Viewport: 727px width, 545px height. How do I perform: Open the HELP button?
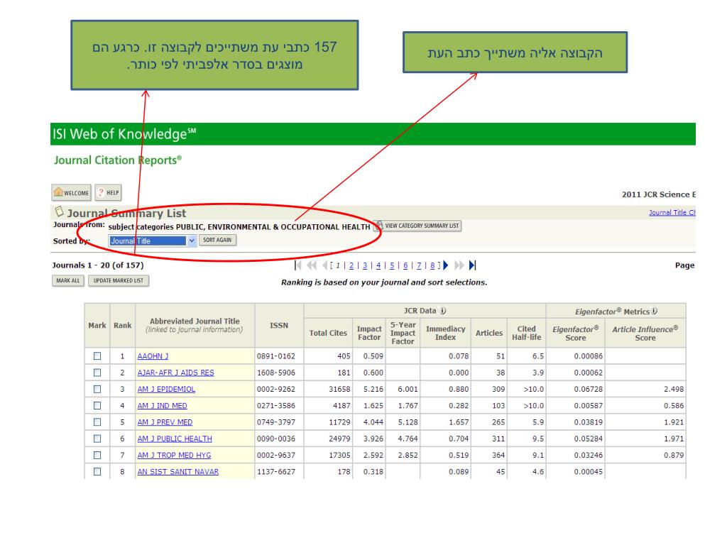coord(108,192)
